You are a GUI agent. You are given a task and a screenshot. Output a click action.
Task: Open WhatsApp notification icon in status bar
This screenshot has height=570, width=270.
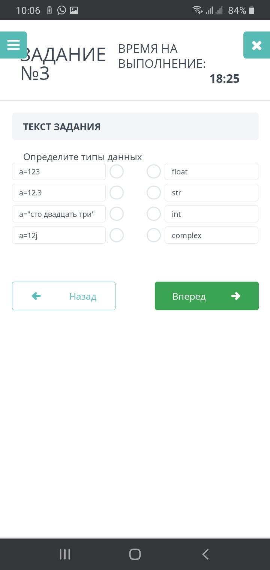tap(61, 10)
